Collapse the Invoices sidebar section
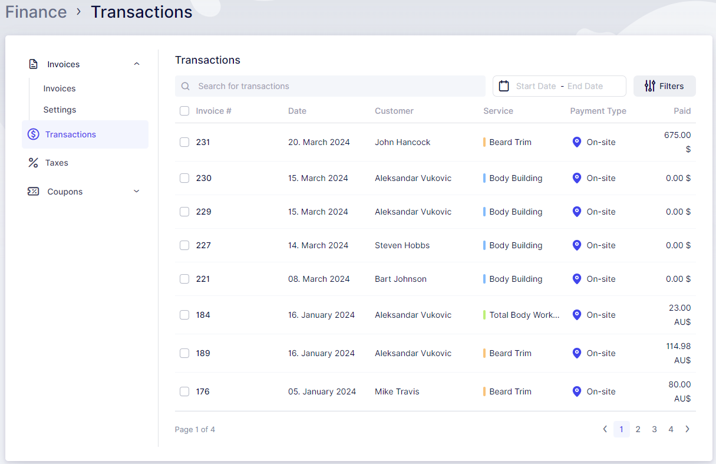The height and width of the screenshot is (464, 716). (x=137, y=64)
